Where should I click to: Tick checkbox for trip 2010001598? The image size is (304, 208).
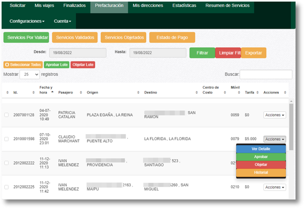tap(6, 139)
